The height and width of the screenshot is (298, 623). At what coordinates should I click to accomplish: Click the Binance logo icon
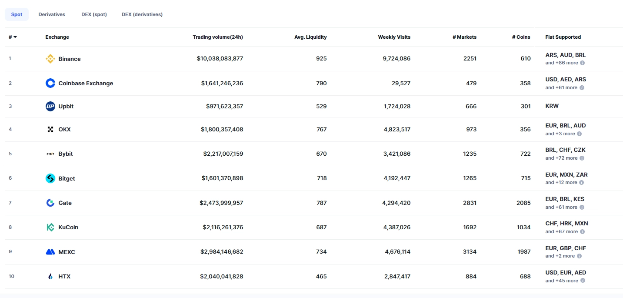click(50, 59)
